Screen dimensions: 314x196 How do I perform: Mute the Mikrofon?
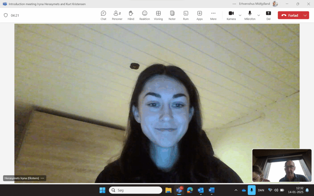point(250,15)
